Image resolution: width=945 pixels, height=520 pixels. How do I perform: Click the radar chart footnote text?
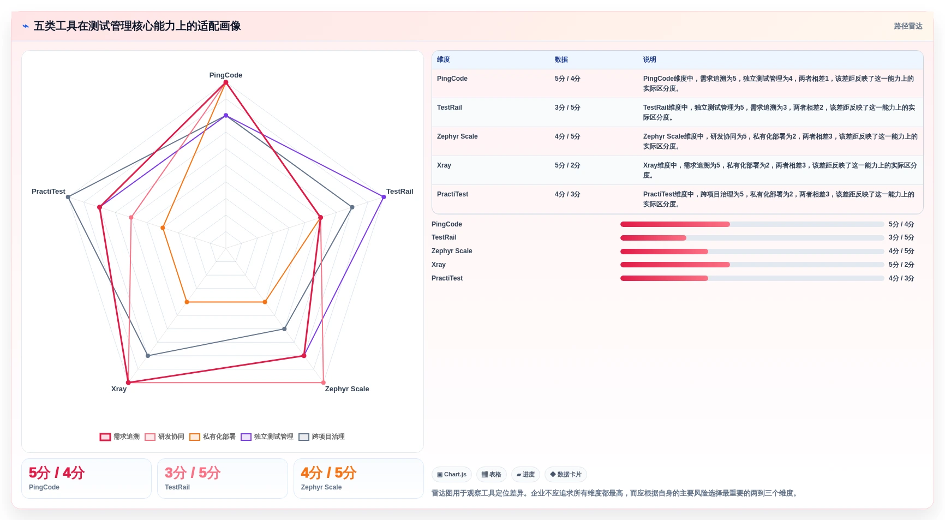point(615,493)
